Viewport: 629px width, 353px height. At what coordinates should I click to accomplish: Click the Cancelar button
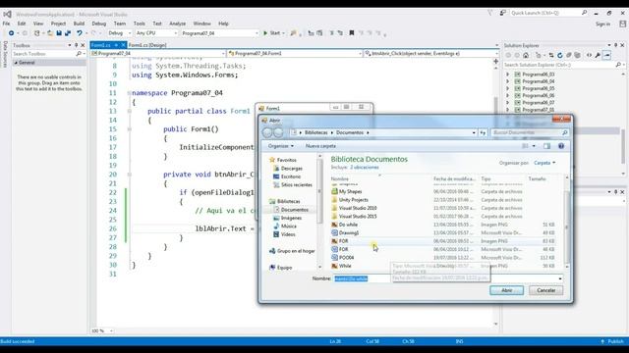[546, 290]
